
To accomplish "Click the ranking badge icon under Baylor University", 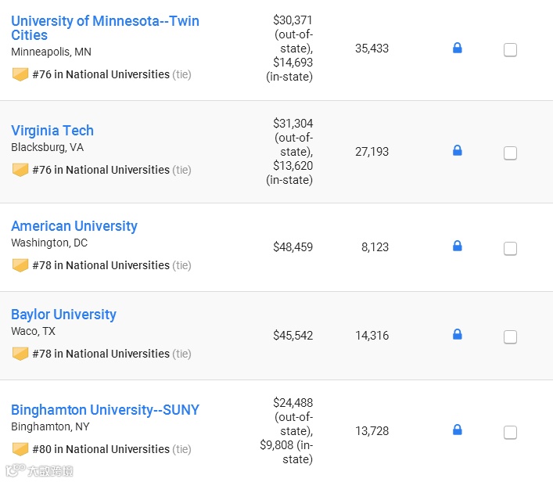I will tap(20, 354).
